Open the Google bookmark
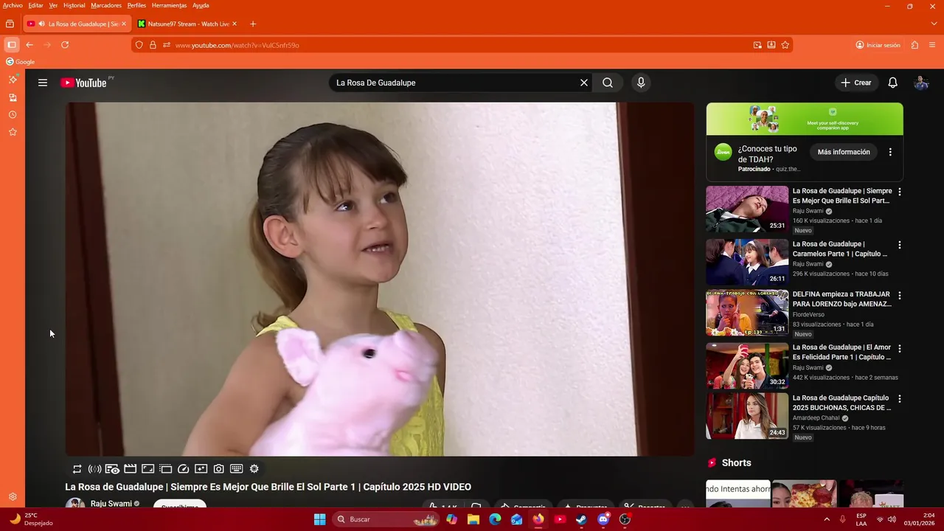The height and width of the screenshot is (531, 944). (x=21, y=62)
